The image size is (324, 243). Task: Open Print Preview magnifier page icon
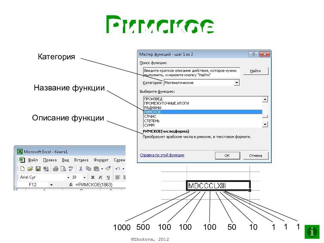[x=63, y=169]
